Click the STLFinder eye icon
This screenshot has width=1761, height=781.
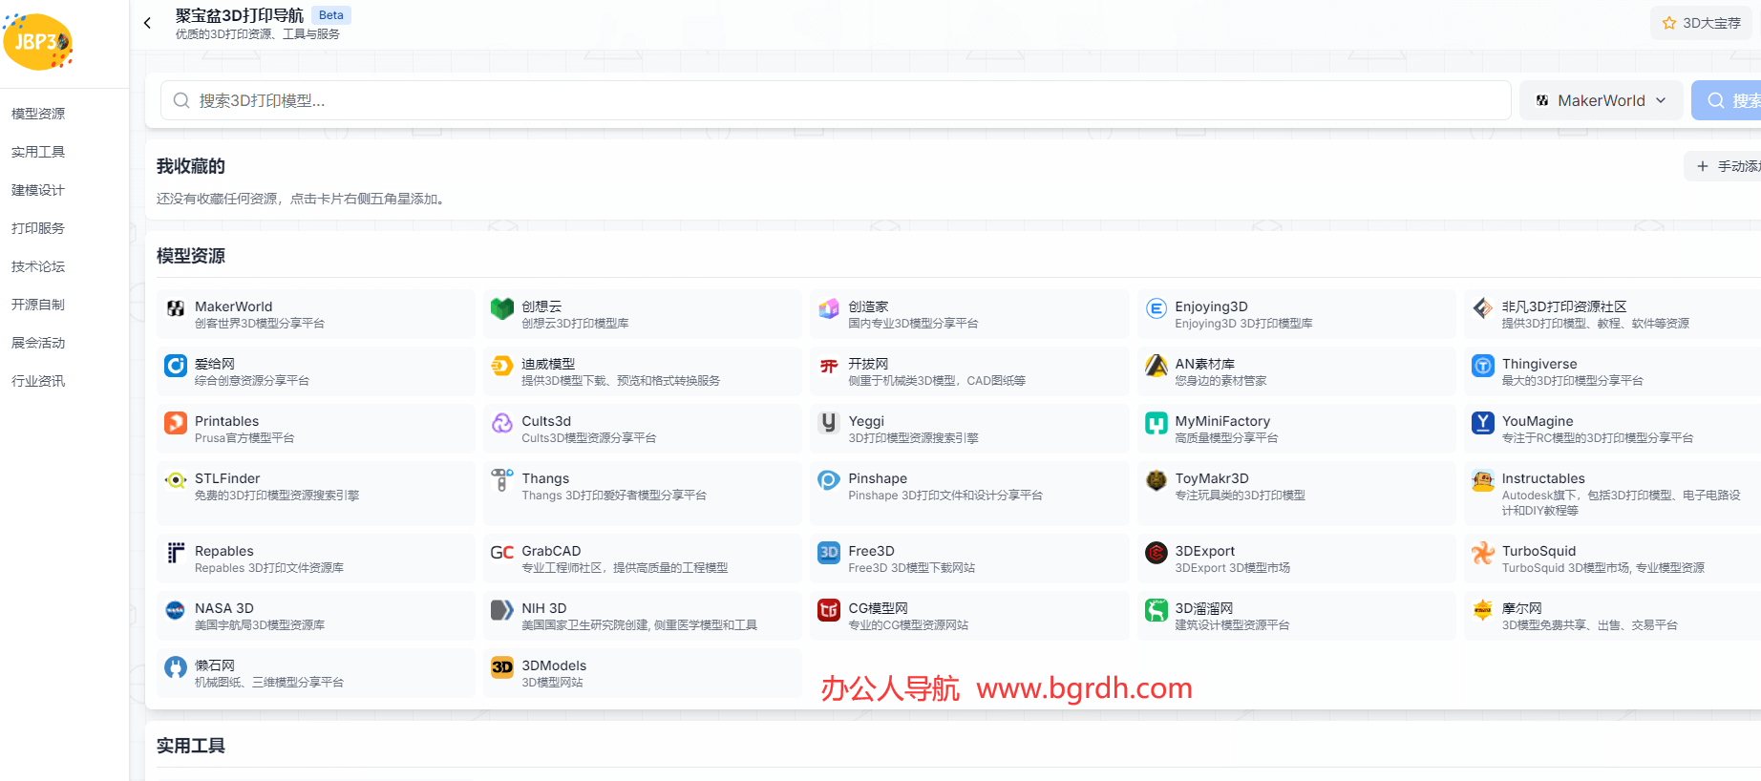click(x=176, y=480)
